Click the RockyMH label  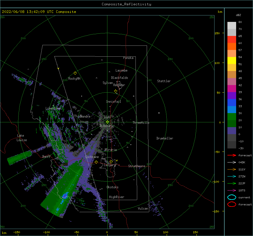(74, 79)
